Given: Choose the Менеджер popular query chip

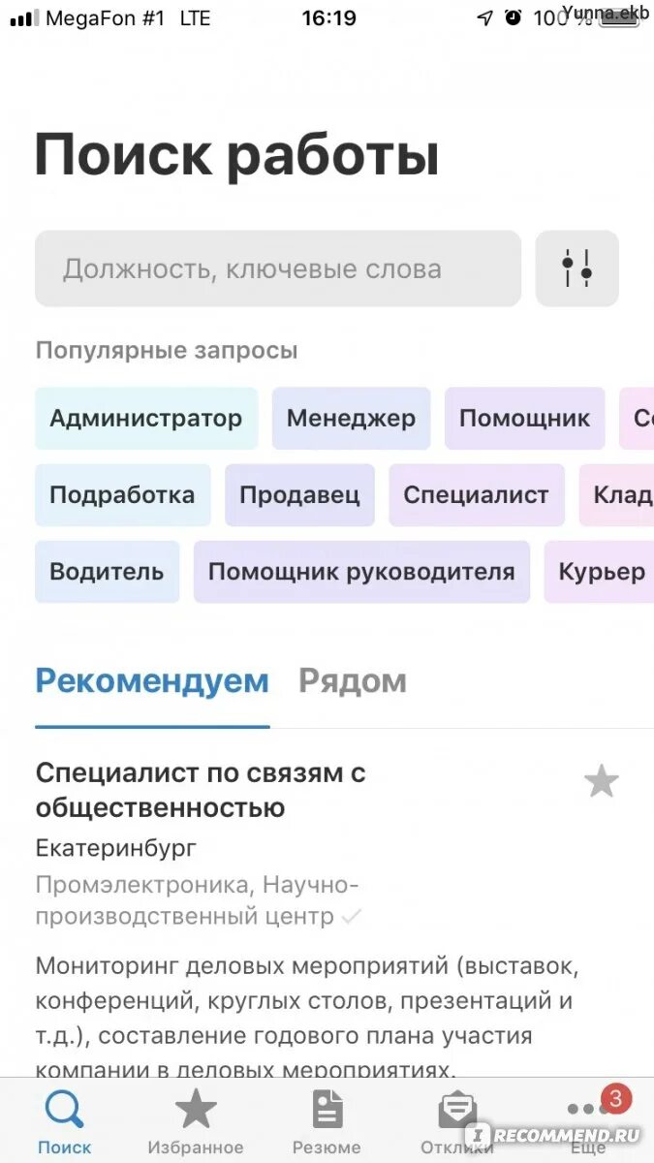Looking at the screenshot, I should point(351,419).
